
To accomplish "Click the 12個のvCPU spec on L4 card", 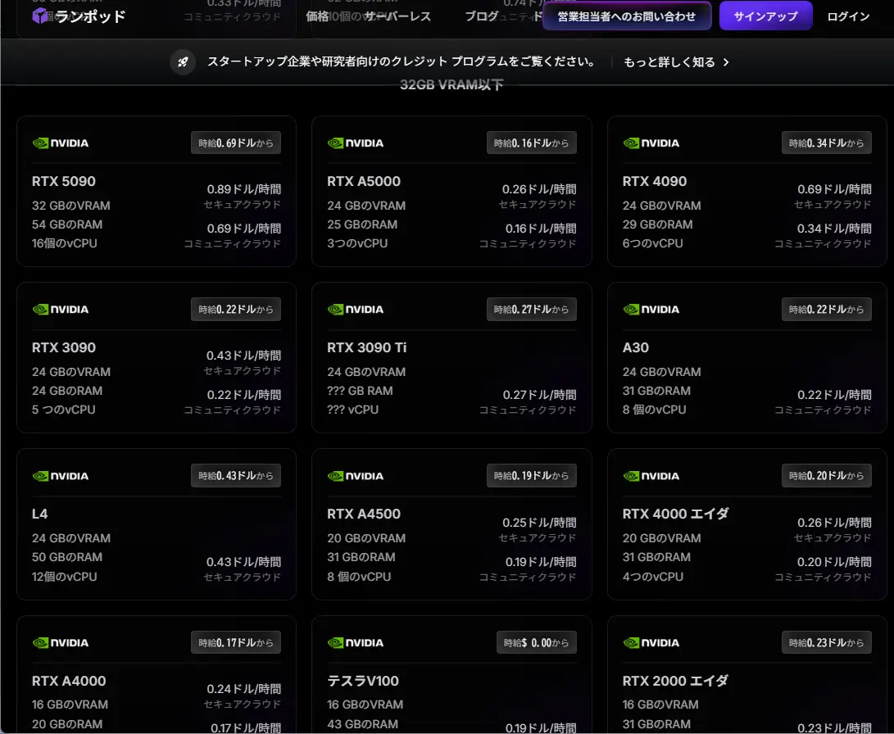I will tap(65, 577).
